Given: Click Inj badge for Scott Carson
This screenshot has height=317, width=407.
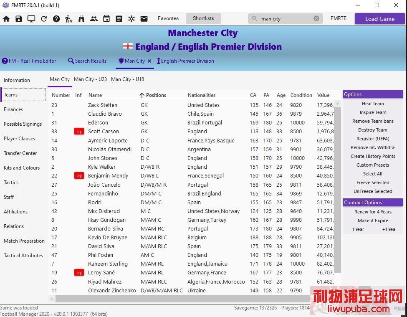Looking at the screenshot, I should pyautogui.click(x=79, y=132).
